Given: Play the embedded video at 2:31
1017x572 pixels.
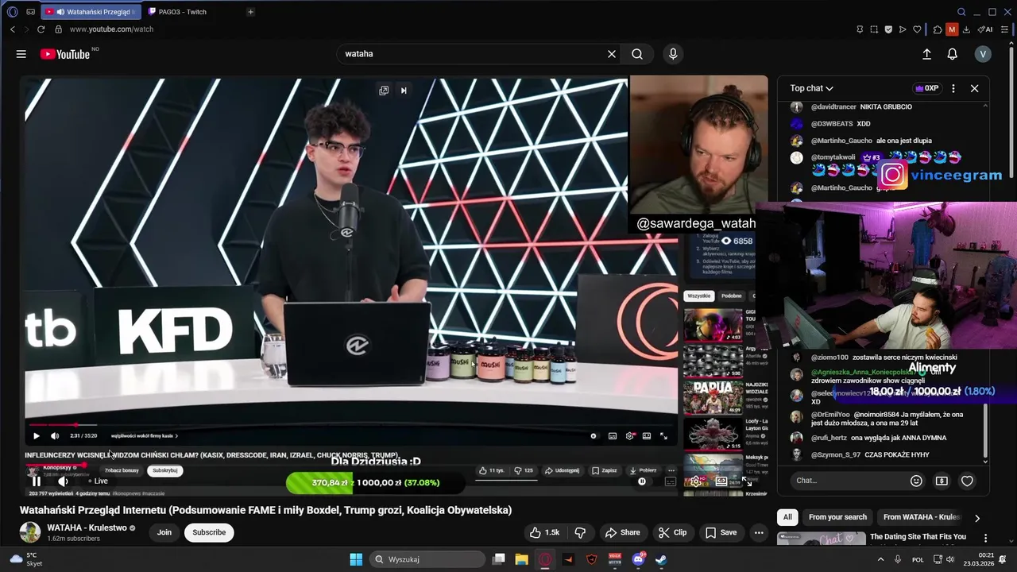Looking at the screenshot, I should coord(36,435).
